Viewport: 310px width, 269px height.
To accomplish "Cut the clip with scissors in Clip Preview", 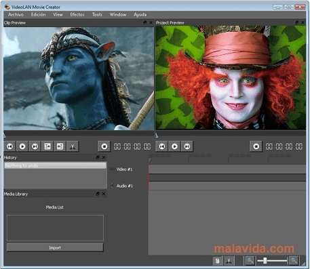I will 73,146.
